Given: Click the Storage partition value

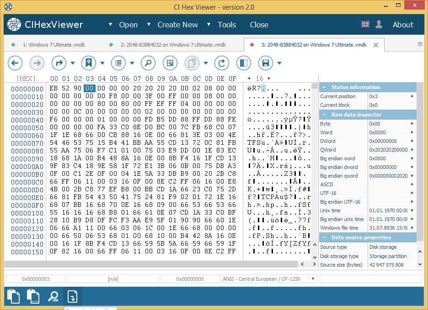Looking at the screenshot, I should [x=388, y=256].
